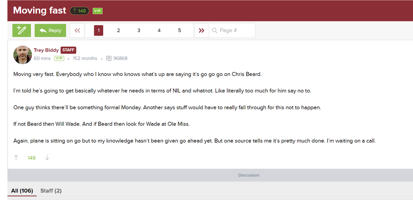Click the new post pencil icon button
The width and height of the screenshot is (413, 200).
pyautogui.click(x=21, y=30)
